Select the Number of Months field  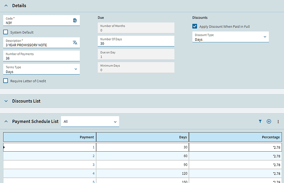136,28
